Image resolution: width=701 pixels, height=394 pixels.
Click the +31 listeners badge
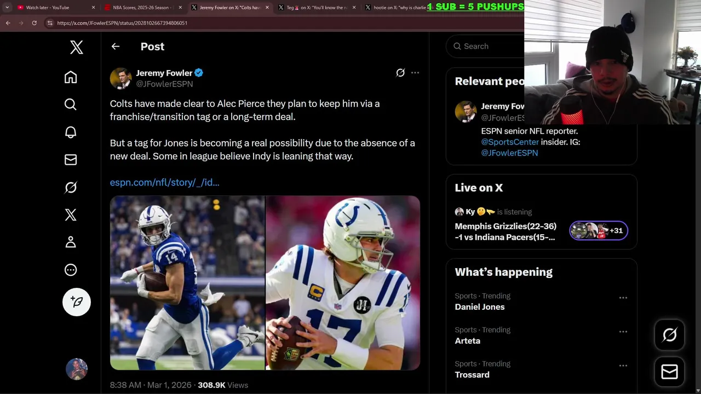coord(599,230)
